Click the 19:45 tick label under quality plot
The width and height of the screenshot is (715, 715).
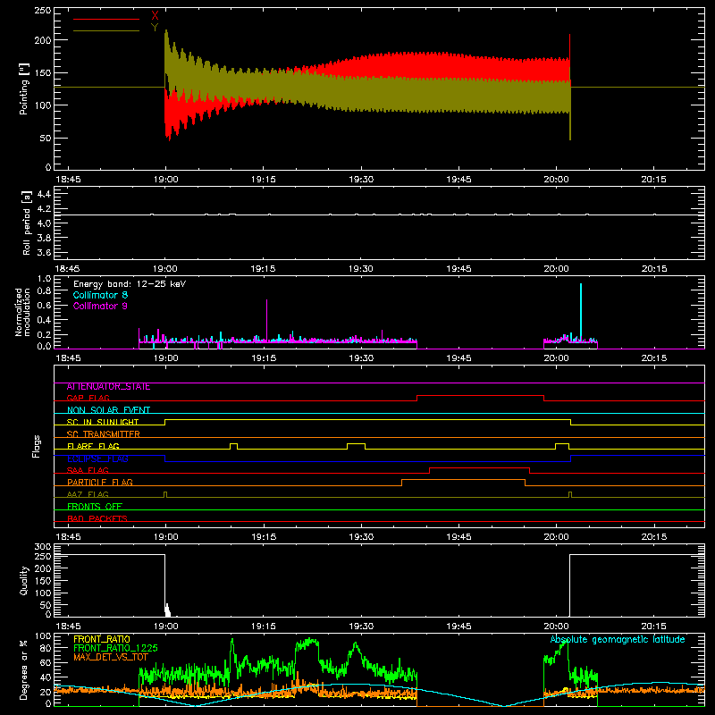[x=458, y=627]
